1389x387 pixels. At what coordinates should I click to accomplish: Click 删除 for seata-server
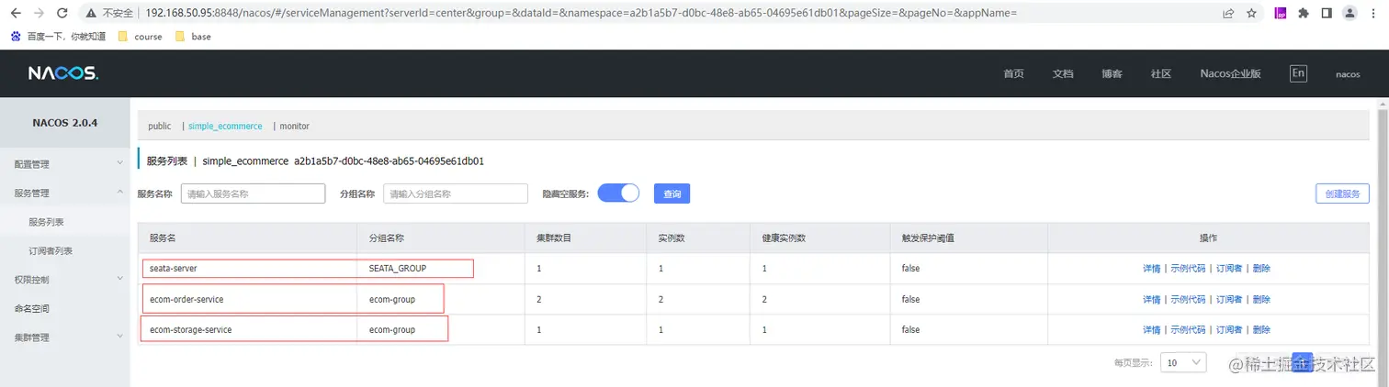point(1261,269)
